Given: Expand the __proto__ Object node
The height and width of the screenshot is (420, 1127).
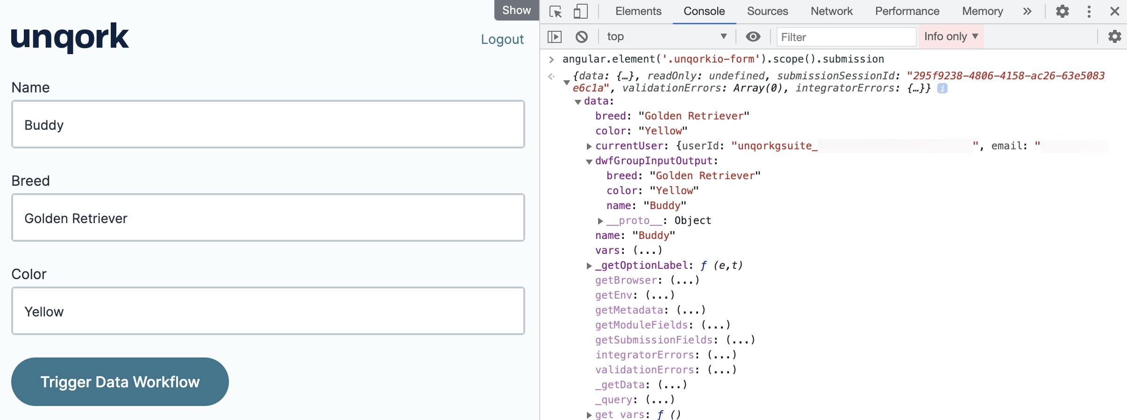Looking at the screenshot, I should (600, 221).
